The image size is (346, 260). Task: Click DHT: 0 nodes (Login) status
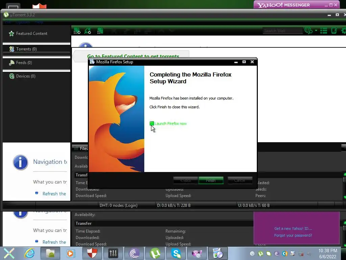click(x=119, y=205)
